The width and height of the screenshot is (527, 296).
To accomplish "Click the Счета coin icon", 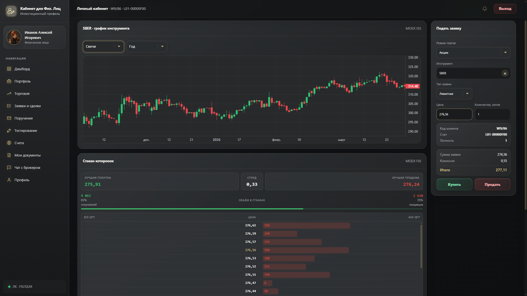I will (9, 143).
